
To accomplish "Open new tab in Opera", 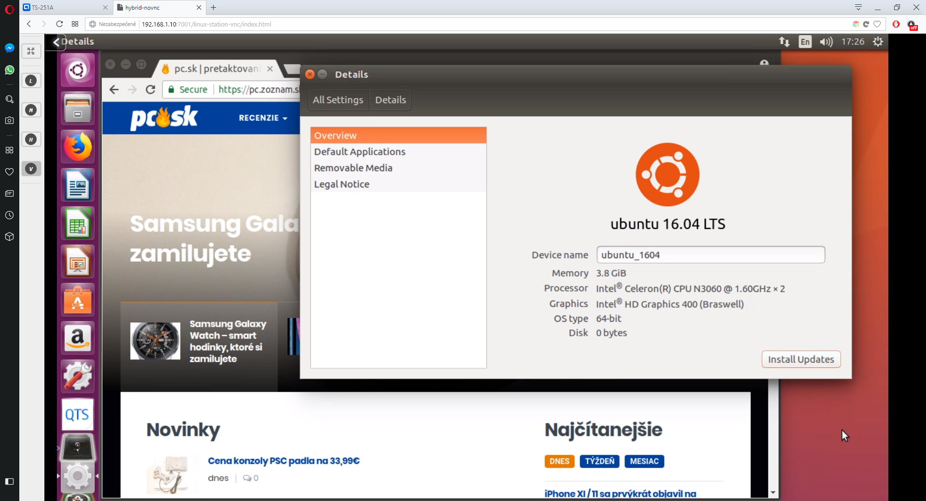I will (214, 7).
